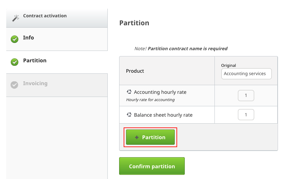Image resolution: width=307 pixels, height=179 pixels.
Task: Click the product icon for Balance sheet hourly rate
Action: coord(129,115)
